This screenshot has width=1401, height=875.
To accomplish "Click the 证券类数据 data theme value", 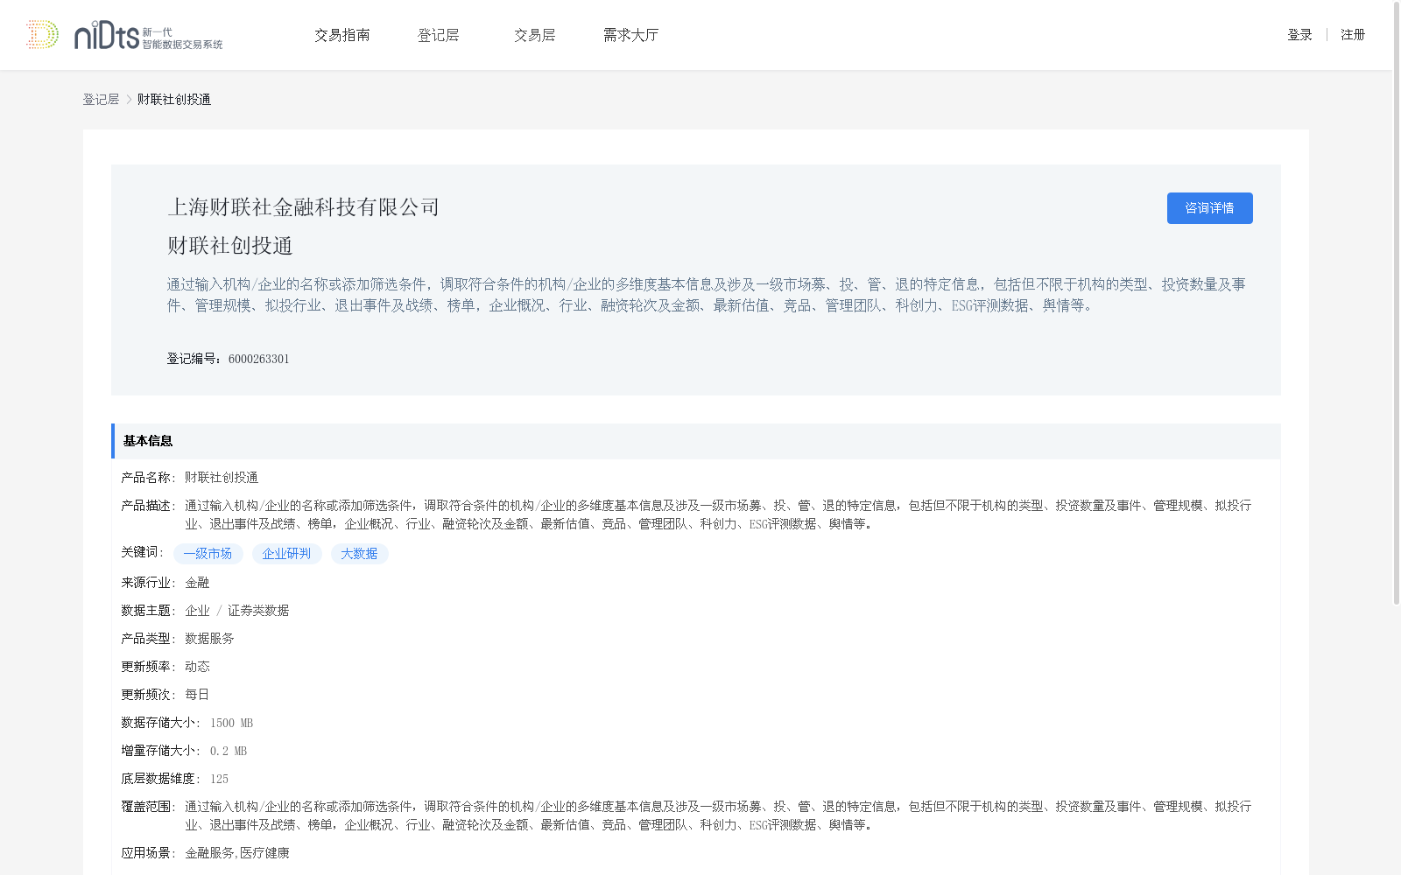I will [258, 611].
